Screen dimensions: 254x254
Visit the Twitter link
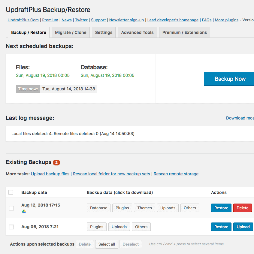click(x=81, y=20)
